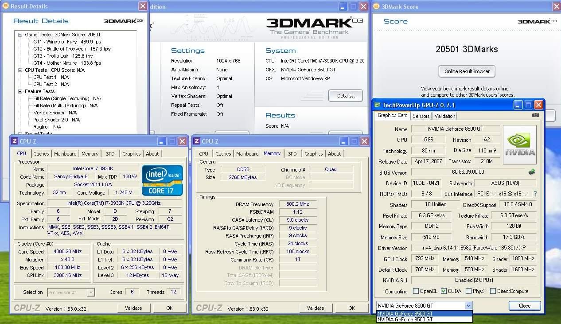This screenshot has width=561, height=324.
Task: Click the CPU-Z CPU window title icon
Action: point(14,141)
